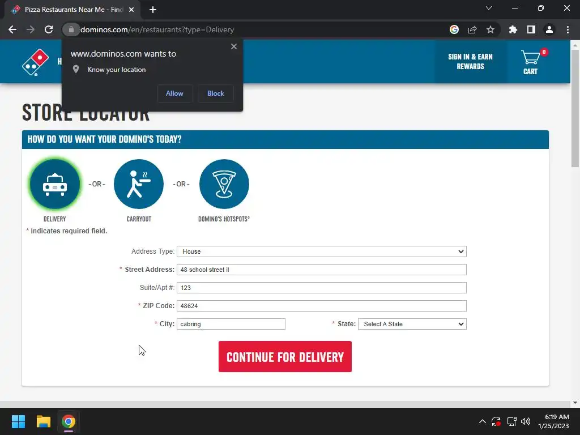Allow location access
The image size is (580, 435).
(174, 93)
